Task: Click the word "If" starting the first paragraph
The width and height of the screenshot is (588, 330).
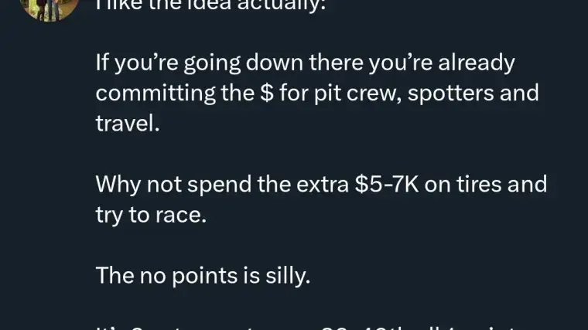Action: coord(104,63)
